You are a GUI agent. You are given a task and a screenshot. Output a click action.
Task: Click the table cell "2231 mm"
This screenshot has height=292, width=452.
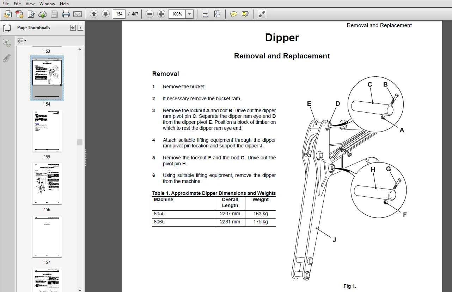230,222
